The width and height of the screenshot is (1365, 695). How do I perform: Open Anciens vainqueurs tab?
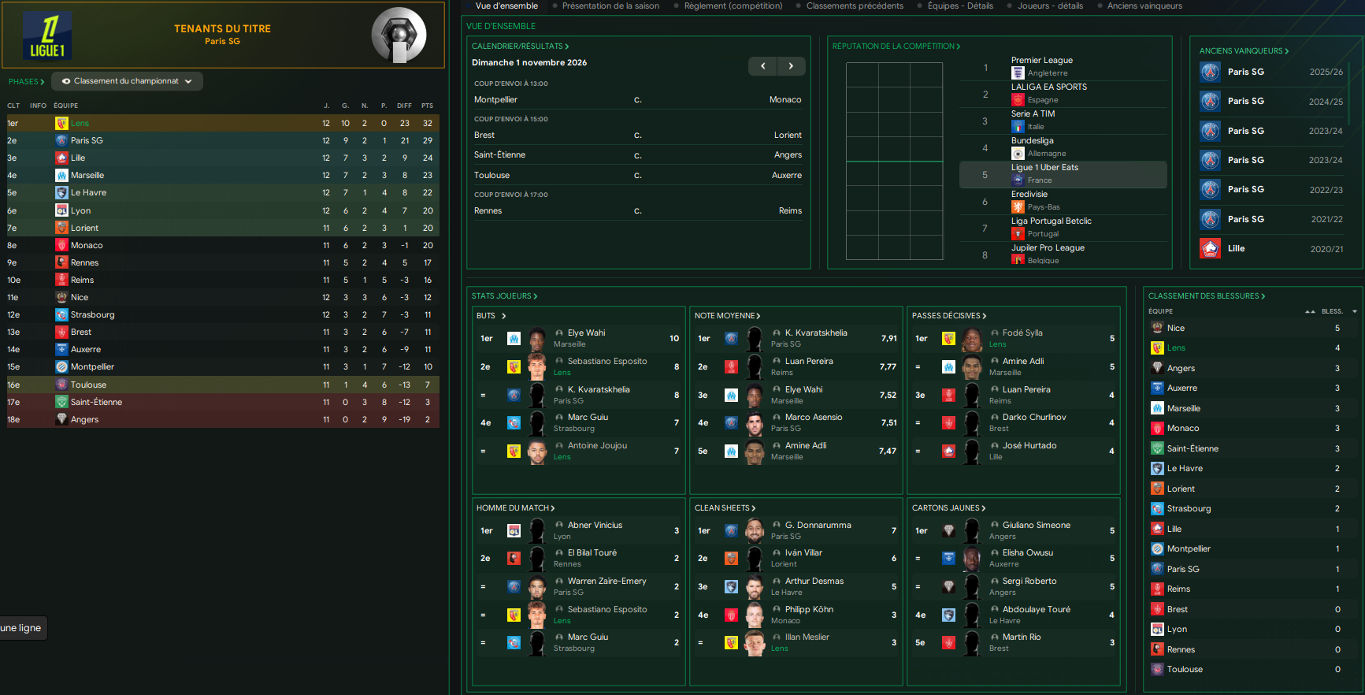pos(1144,6)
